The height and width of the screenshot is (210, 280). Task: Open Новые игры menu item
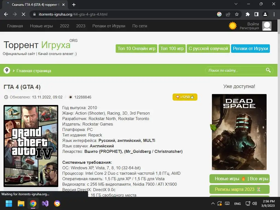click(x=42, y=26)
